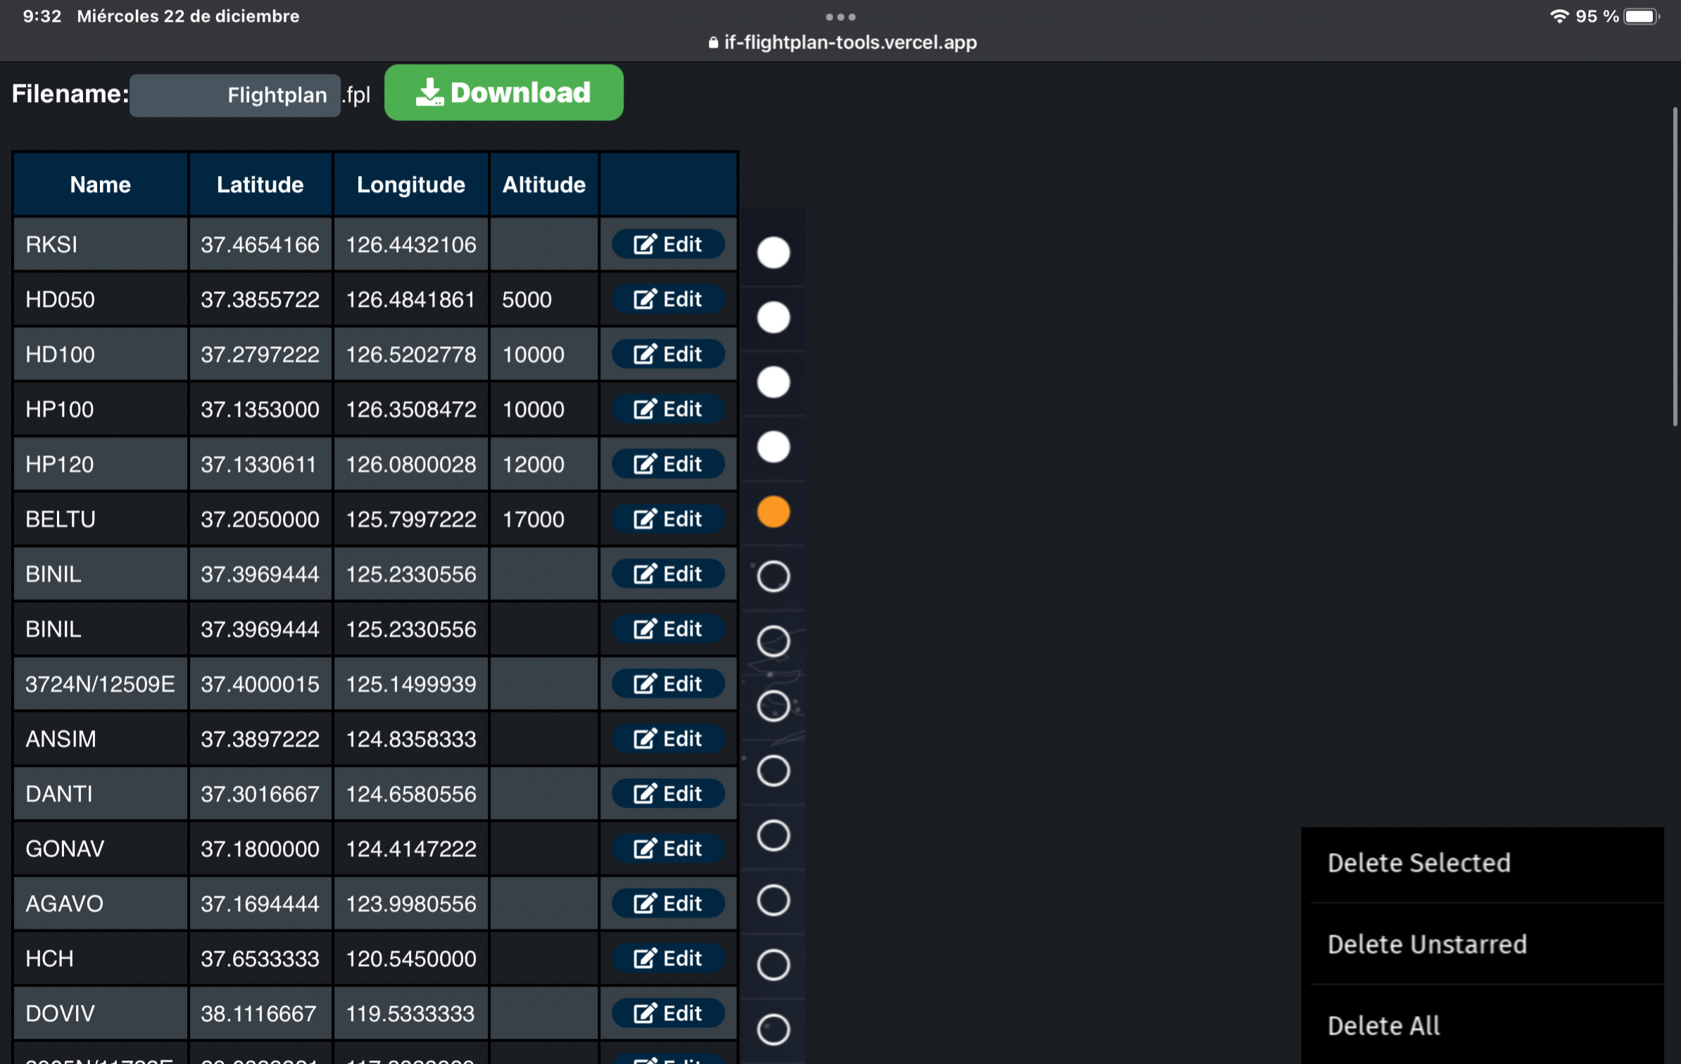The width and height of the screenshot is (1681, 1064).
Task: Click the Download button icon
Action: coord(429,92)
